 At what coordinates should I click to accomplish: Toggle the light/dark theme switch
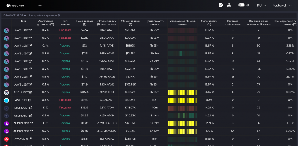(241, 5)
